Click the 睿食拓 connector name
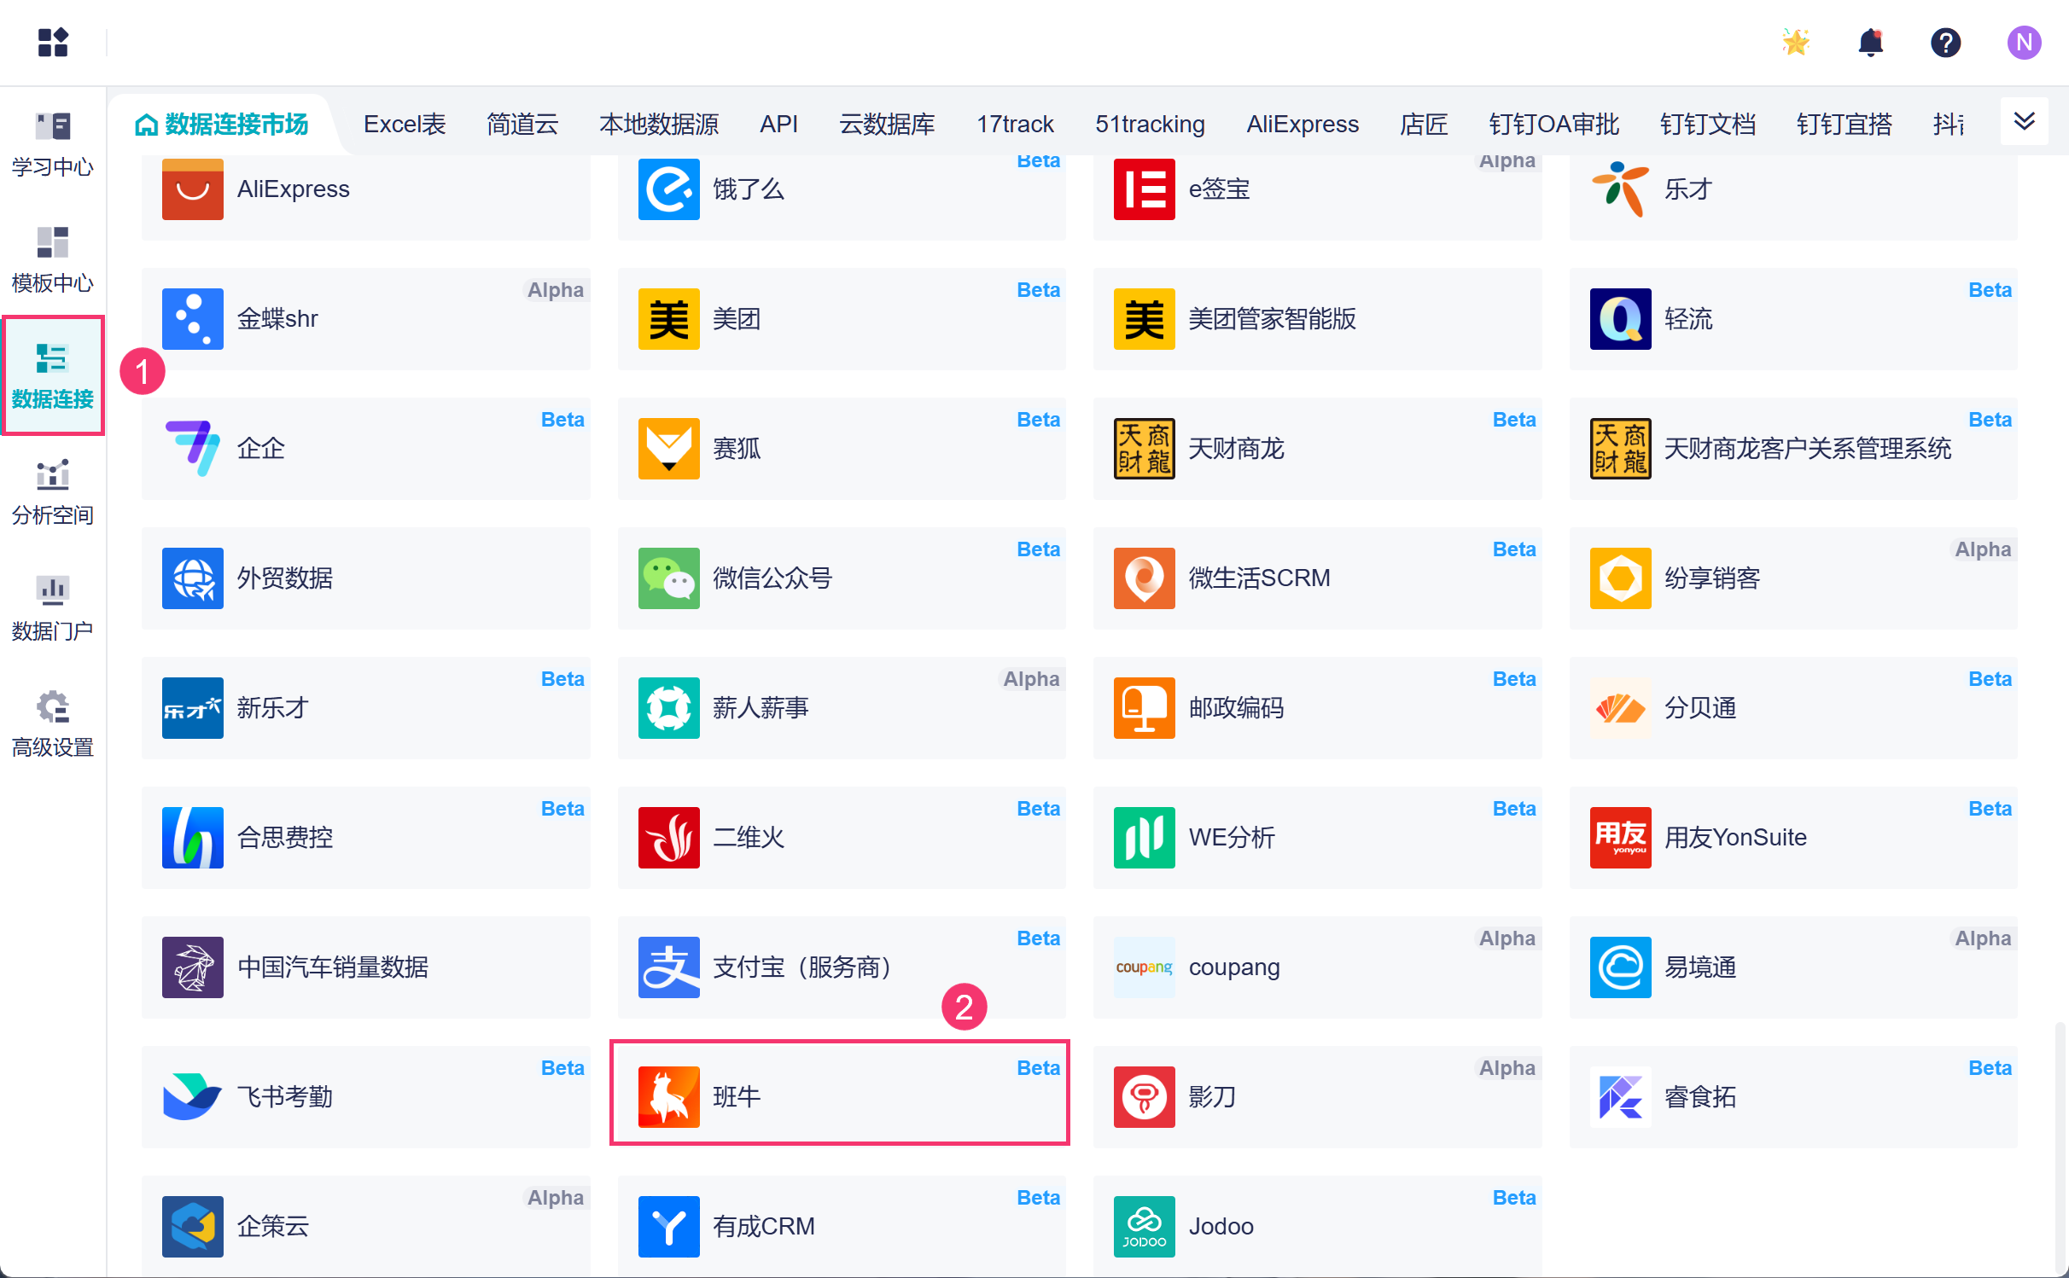The width and height of the screenshot is (2069, 1278). point(1699,1096)
